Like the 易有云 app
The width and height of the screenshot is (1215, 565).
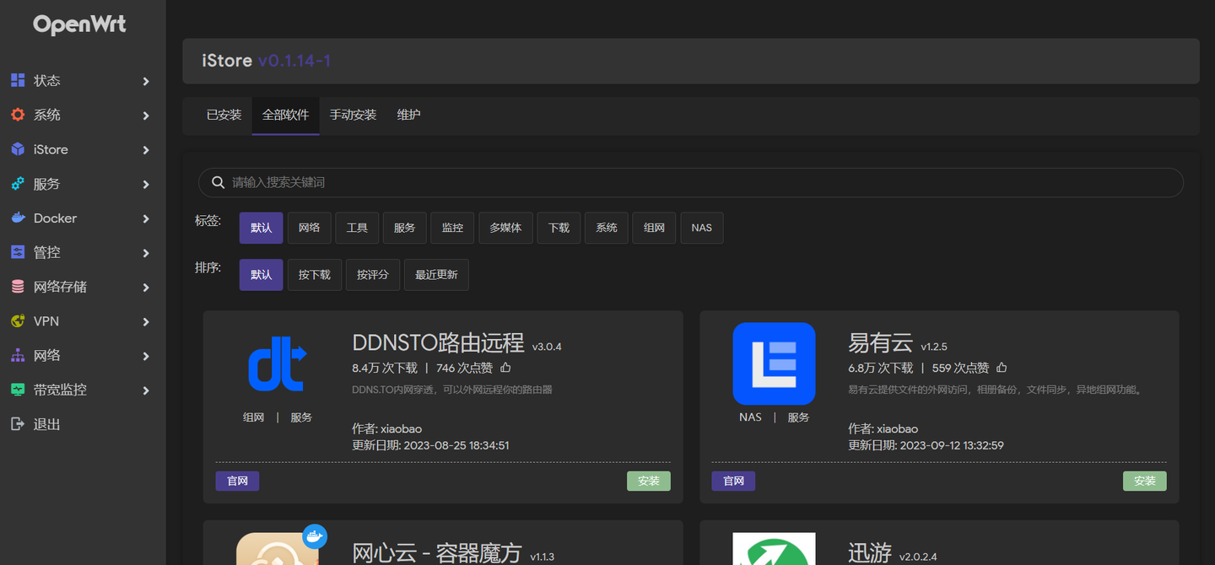click(1002, 367)
